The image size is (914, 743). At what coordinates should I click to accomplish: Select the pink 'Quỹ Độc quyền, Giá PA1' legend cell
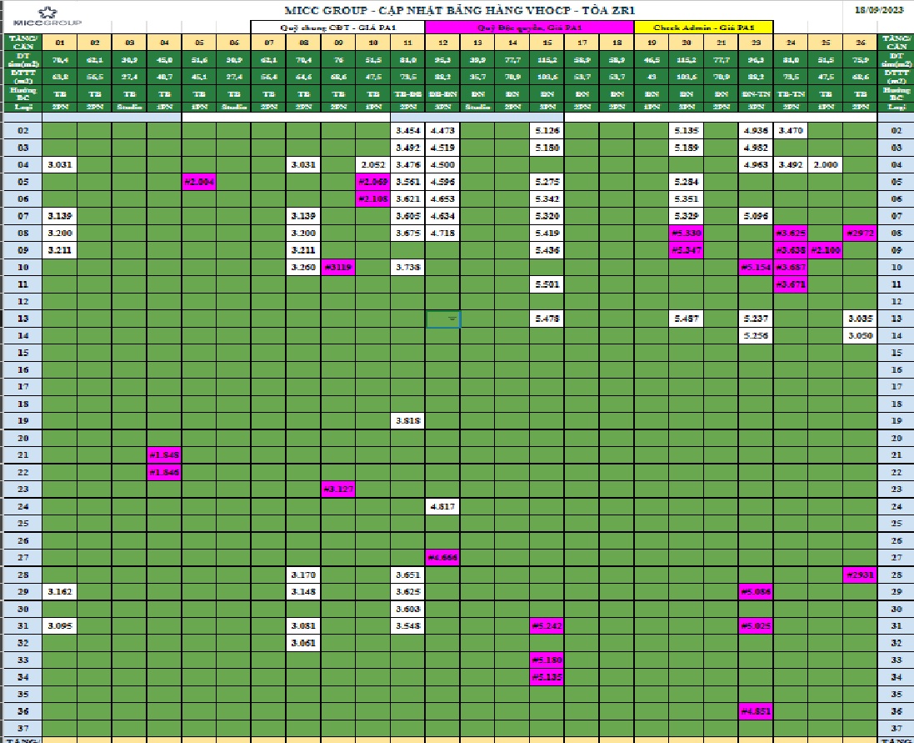coord(529,28)
